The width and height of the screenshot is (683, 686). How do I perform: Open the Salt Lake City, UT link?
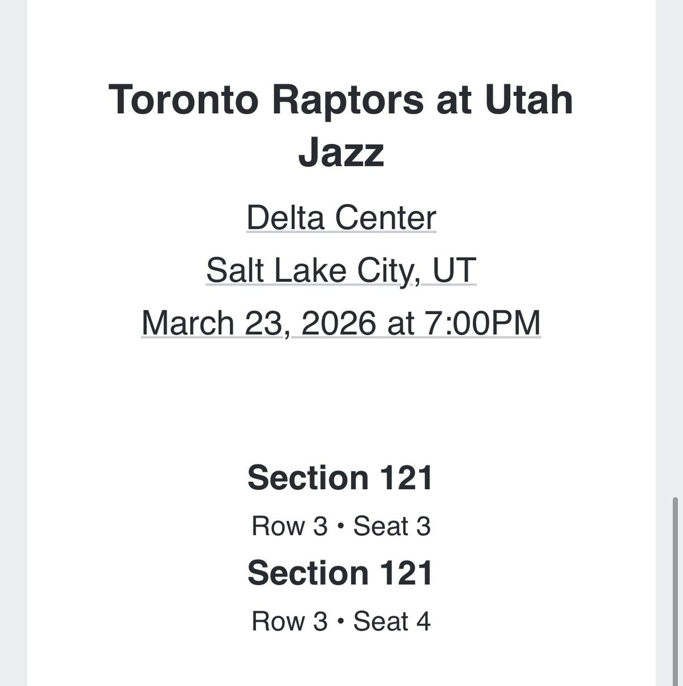click(x=341, y=270)
